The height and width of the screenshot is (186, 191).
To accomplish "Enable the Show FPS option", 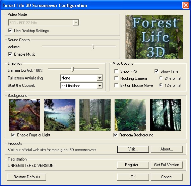I will coord(116,71).
